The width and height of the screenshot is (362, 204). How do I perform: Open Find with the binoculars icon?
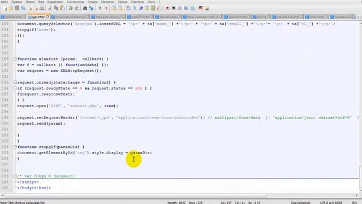pos(85,8)
